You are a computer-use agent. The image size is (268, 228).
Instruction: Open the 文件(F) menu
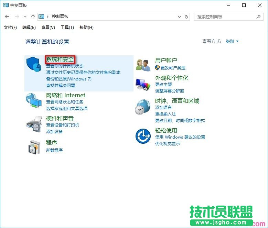(x=10, y=28)
